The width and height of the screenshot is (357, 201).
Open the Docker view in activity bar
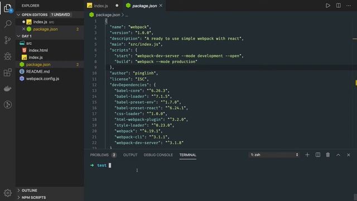coord(8,89)
